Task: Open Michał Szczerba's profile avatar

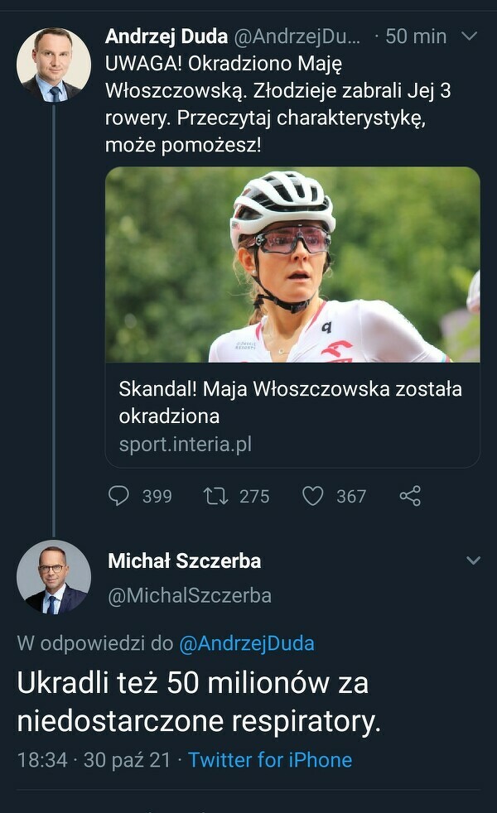Action: (x=54, y=577)
